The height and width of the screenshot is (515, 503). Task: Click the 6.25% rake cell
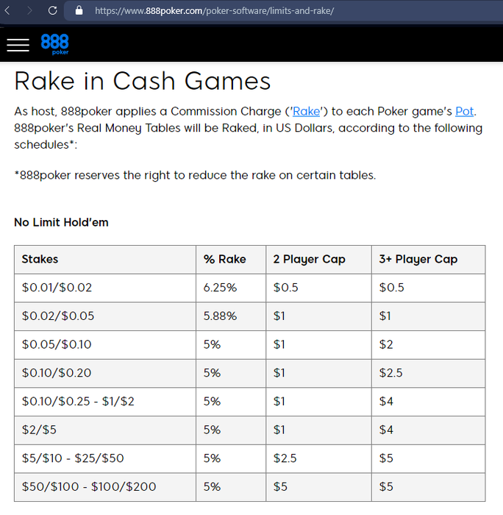point(220,288)
